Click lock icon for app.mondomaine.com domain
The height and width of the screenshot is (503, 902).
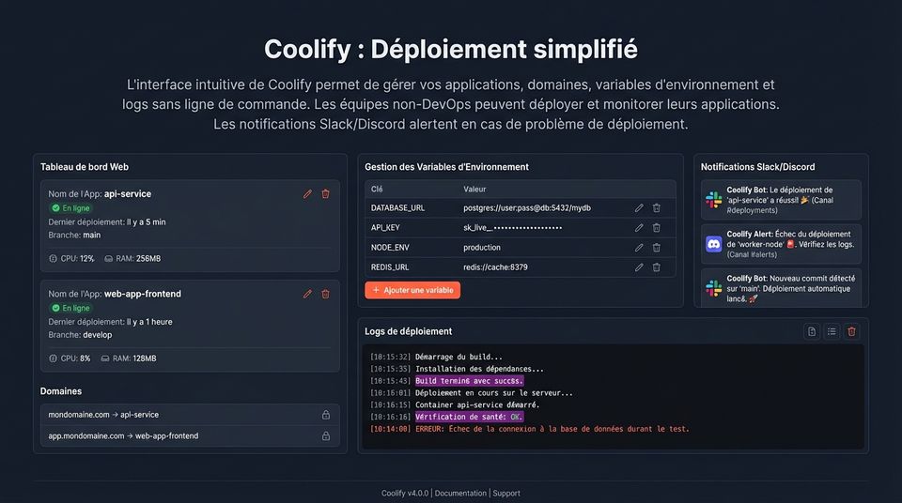coord(326,435)
